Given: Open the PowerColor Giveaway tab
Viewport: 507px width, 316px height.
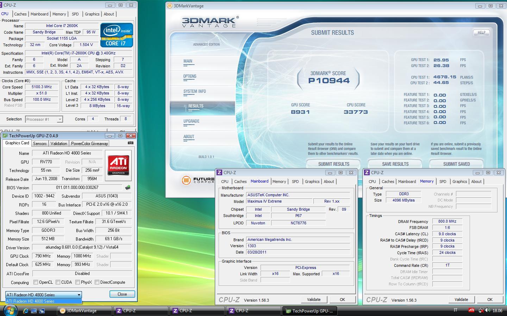Looking at the screenshot, I should [x=89, y=144].
